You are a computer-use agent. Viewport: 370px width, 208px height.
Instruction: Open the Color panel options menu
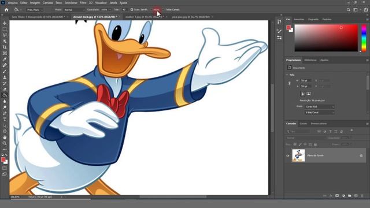[367, 20]
